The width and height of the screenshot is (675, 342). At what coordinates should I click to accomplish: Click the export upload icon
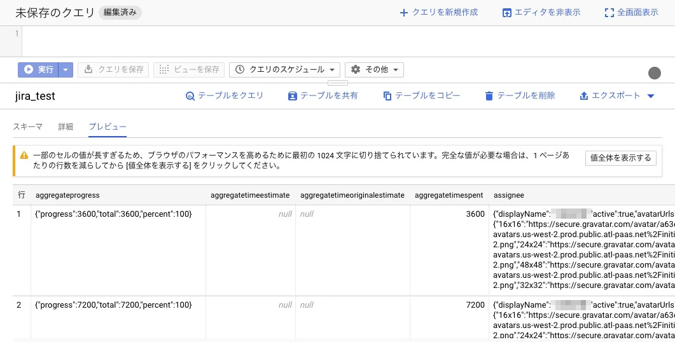[584, 96]
